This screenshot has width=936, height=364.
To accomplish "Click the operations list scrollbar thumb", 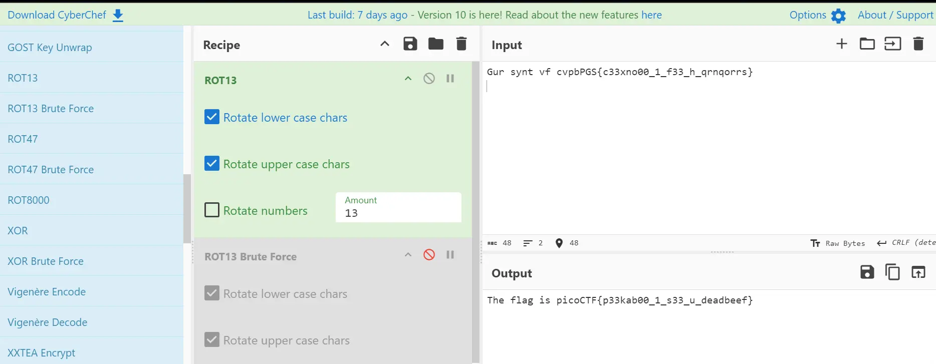I will pyautogui.click(x=187, y=208).
